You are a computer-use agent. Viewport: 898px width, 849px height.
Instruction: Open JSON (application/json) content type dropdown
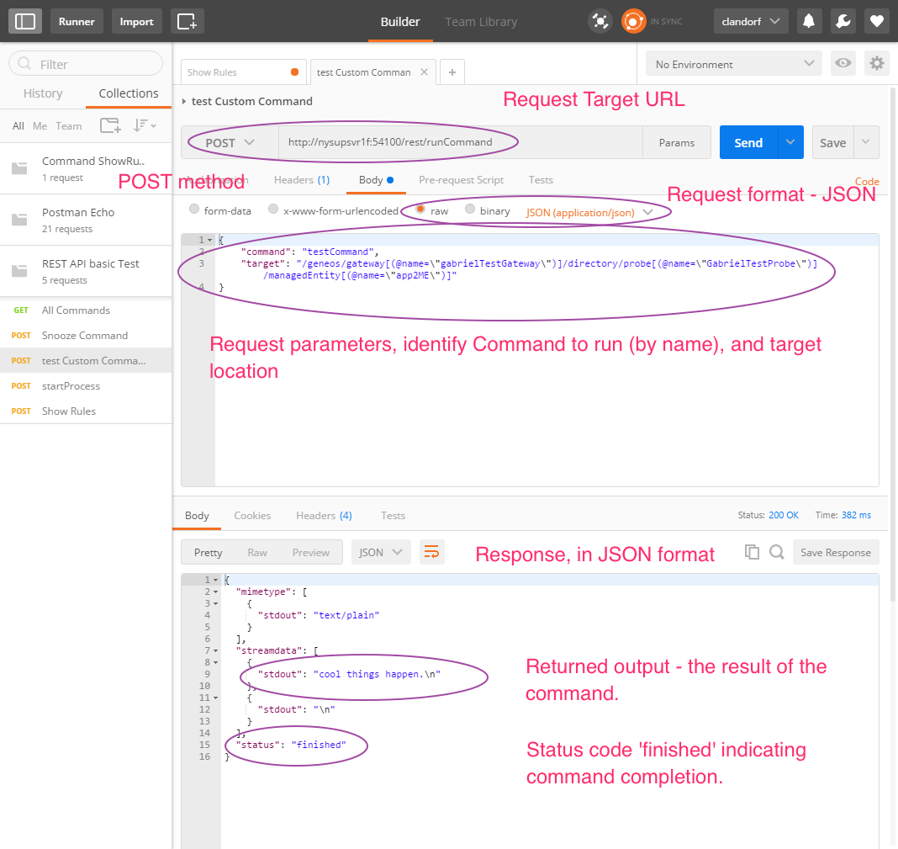point(589,212)
